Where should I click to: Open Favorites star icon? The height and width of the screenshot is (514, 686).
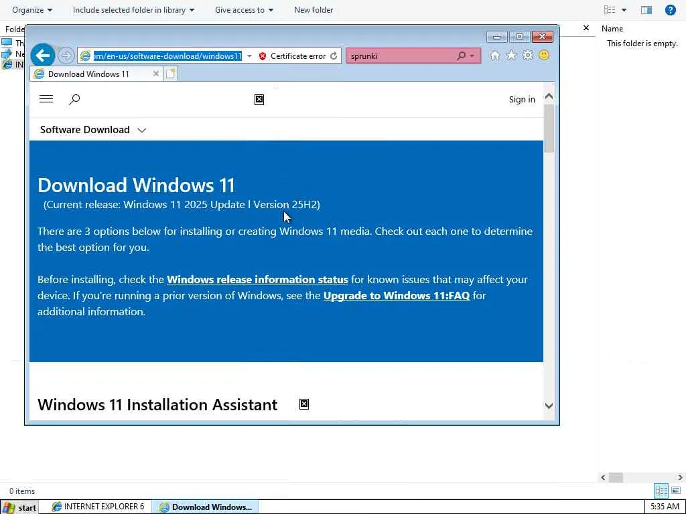click(x=511, y=56)
